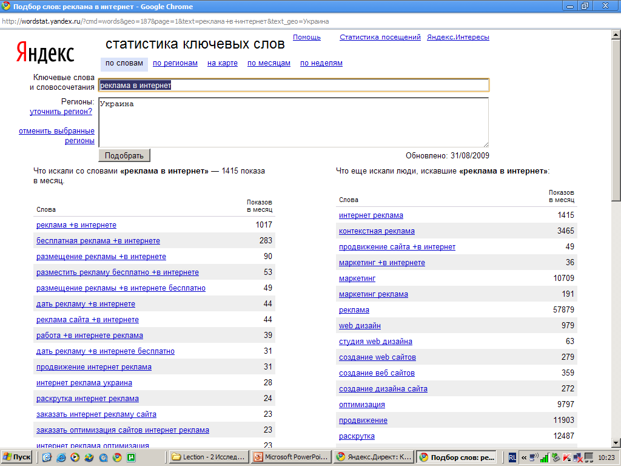The height and width of the screenshot is (466, 621).
Task: Click the wireless network tray icon
Action: tap(534, 458)
